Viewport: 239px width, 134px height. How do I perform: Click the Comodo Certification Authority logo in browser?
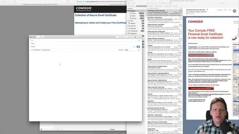[x=84, y=9]
